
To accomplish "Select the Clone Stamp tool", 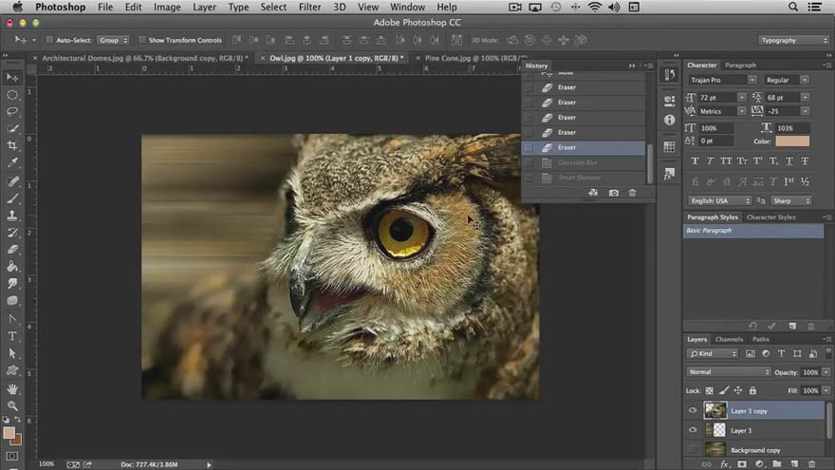I will tap(12, 216).
